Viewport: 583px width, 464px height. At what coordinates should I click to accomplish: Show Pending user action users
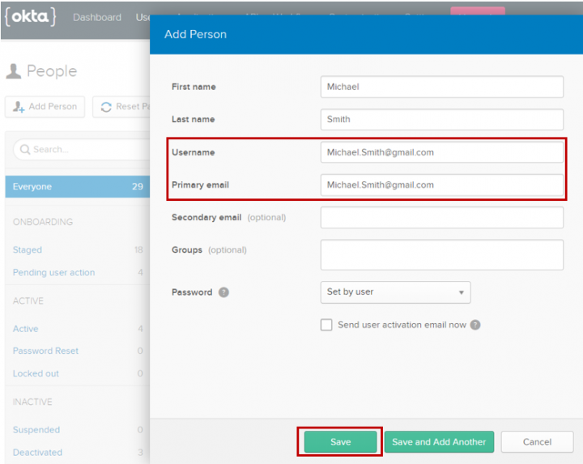[x=53, y=273]
